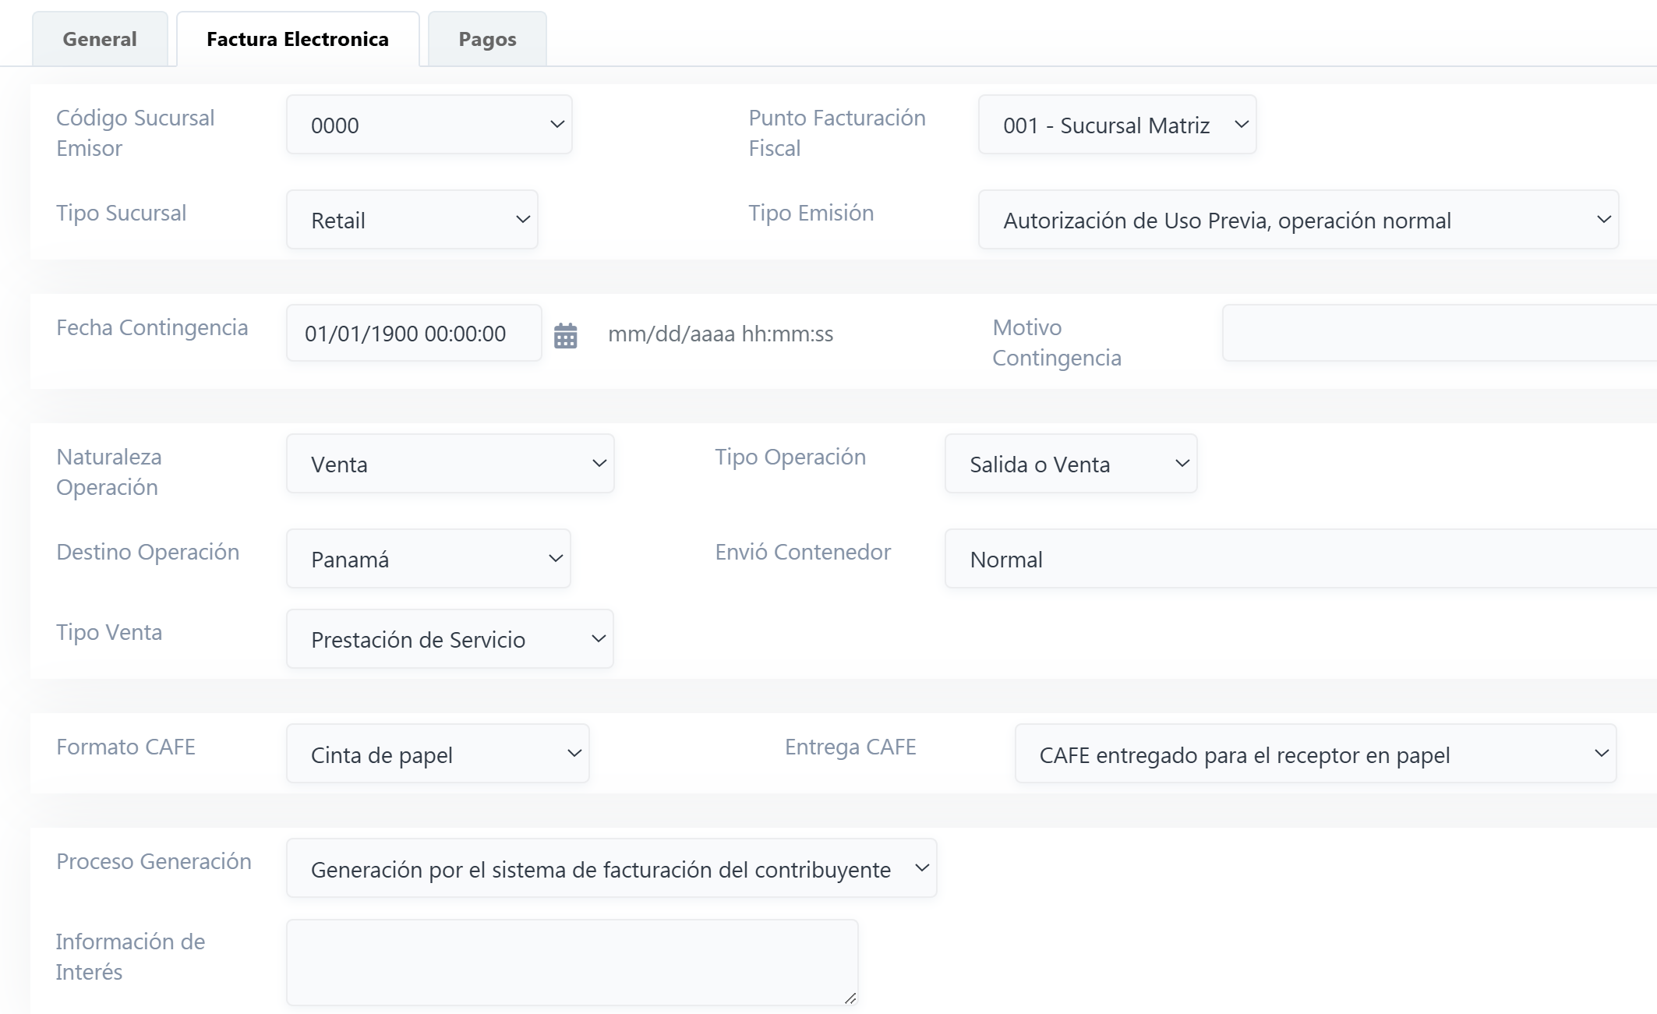This screenshot has height=1014, width=1657.
Task: Open the Tipo Emisión dropdown
Action: click(1298, 220)
